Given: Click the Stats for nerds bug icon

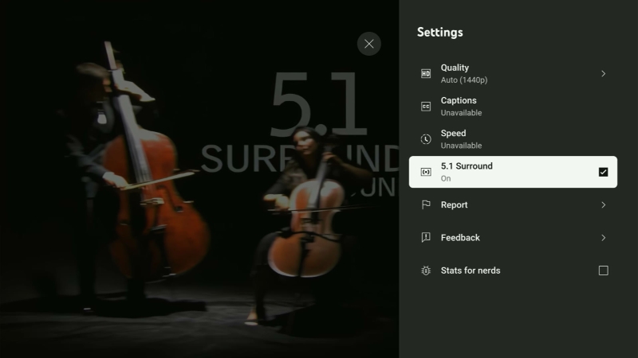Looking at the screenshot, I should point(426,270).
